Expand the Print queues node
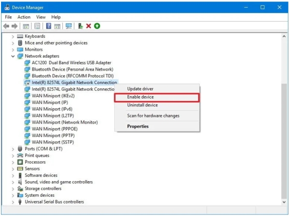The width and height of the screenshot is (290, 216). tap(13, 156)
